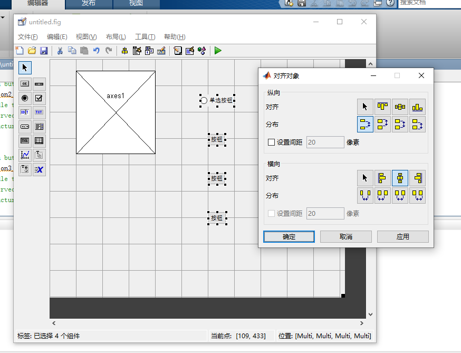Image resolution: width=461 pixels, height=353 pixels.
Task: Open the 工具(T) menu
Action: click(145, 37)
